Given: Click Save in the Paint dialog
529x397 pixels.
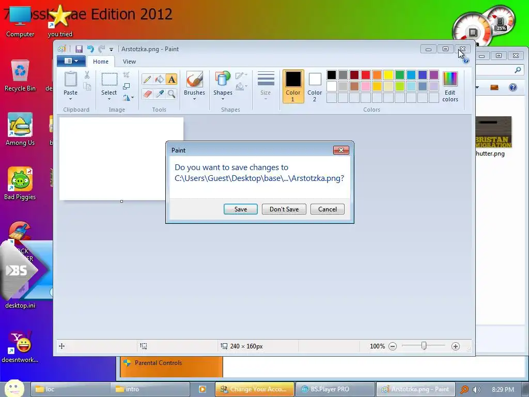Looking at the screenshot, I should (241, 209).
